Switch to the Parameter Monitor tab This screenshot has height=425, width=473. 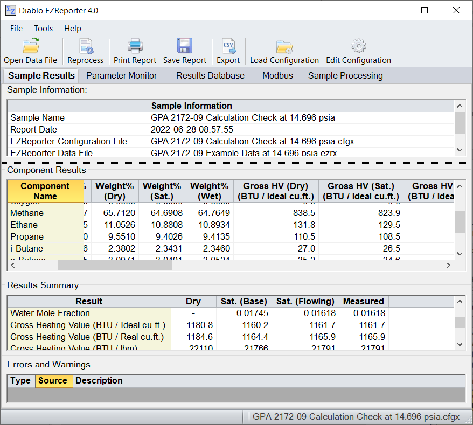click(122, 76)
